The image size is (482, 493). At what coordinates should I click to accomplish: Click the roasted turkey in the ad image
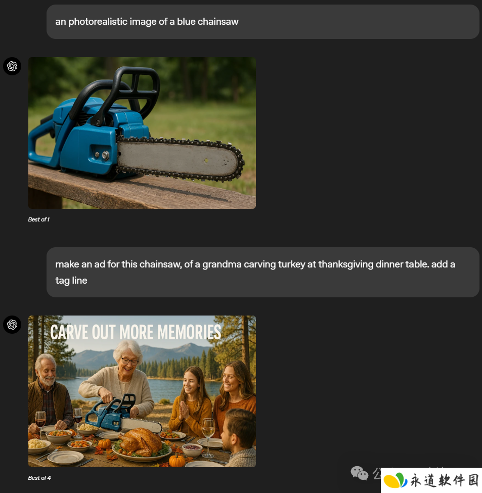[x=141, y=442]
